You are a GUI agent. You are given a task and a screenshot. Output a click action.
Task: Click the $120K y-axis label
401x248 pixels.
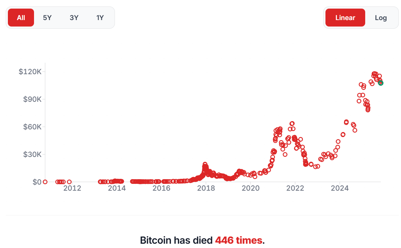(30, 72)
